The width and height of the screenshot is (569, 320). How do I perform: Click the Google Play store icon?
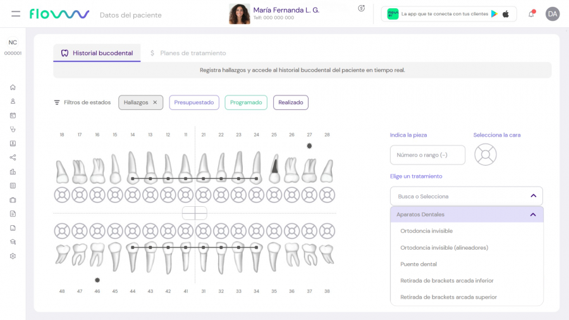(x=494, y=14)
